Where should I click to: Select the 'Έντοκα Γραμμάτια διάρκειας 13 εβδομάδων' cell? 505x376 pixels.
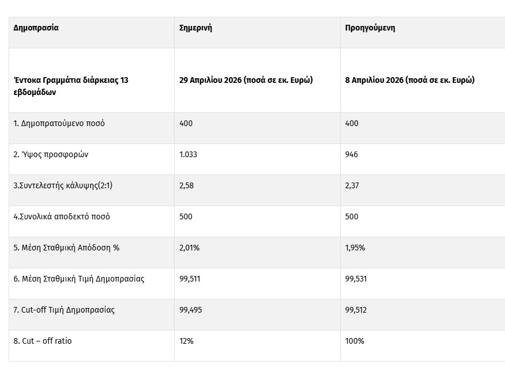tap(71, 86)
